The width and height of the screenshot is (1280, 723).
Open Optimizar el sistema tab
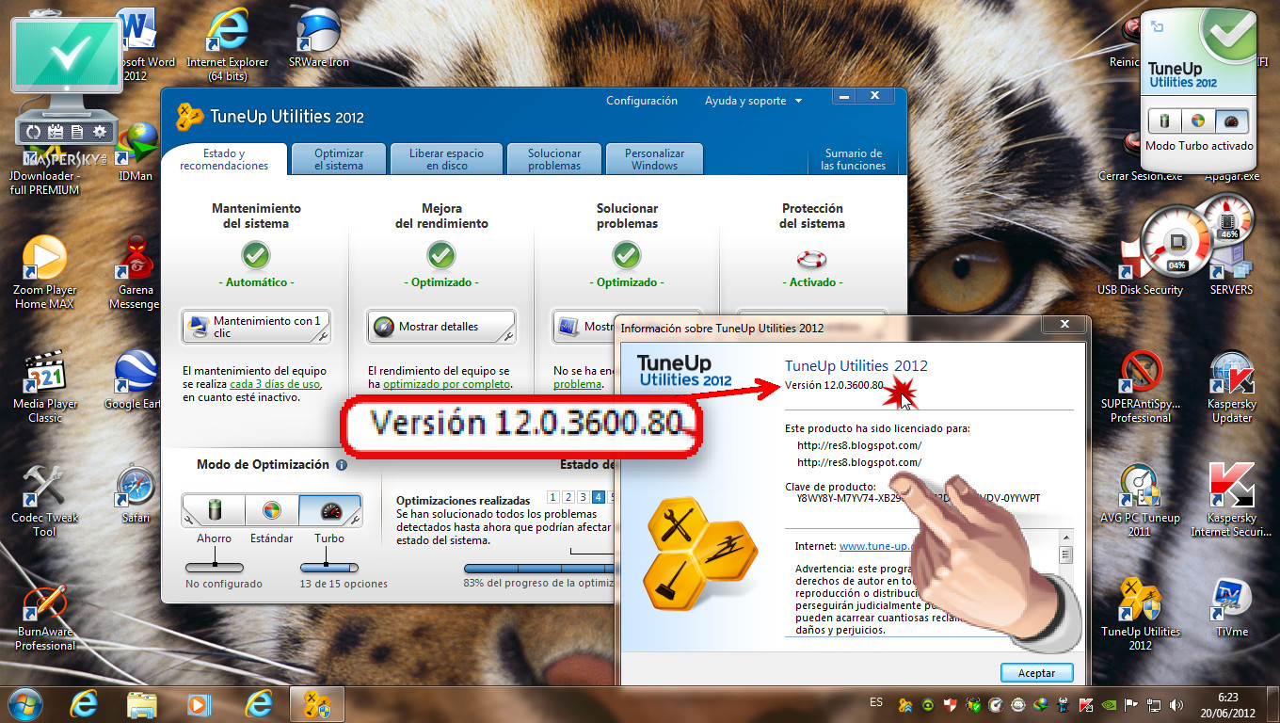[x=339, y=159]
